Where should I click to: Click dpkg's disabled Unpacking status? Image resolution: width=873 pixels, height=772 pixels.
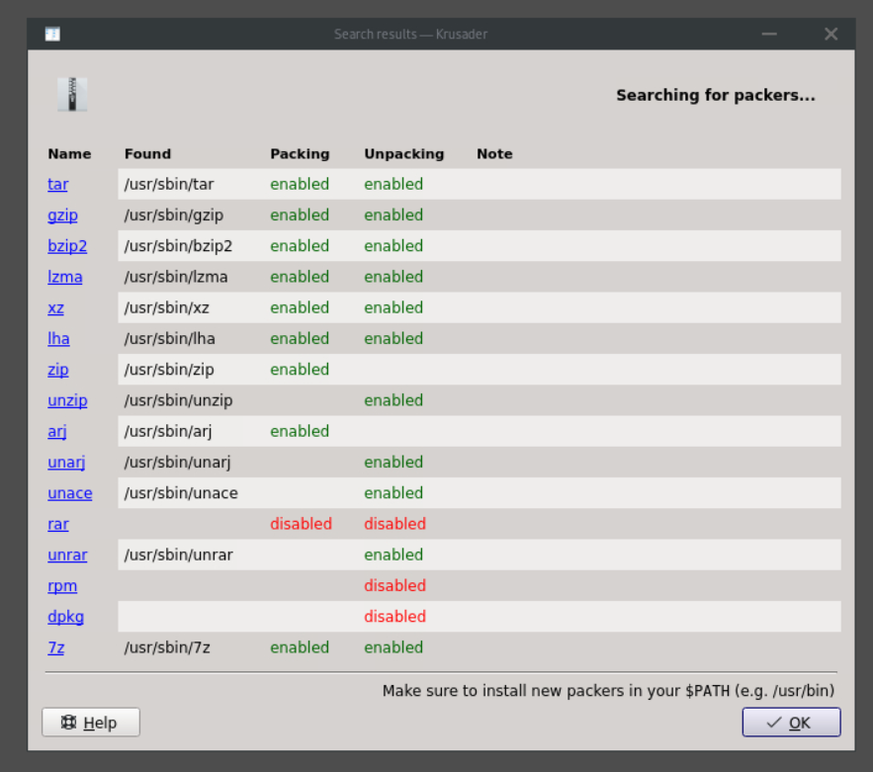click(x=394, y=617)
